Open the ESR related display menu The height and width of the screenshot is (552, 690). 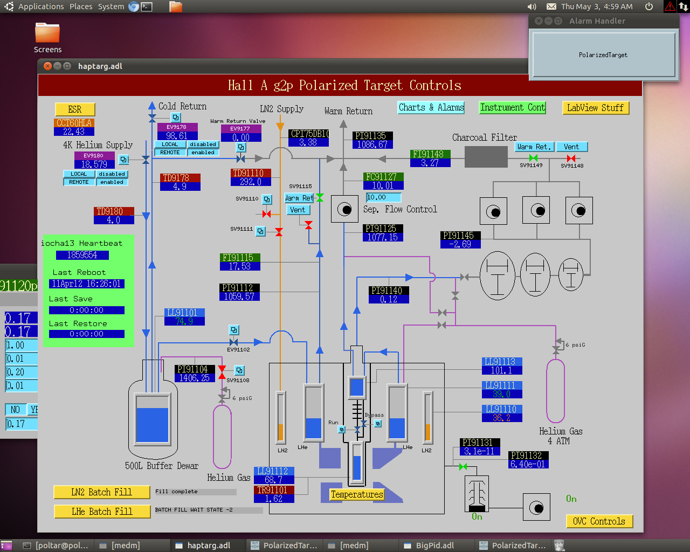(75, 109)
